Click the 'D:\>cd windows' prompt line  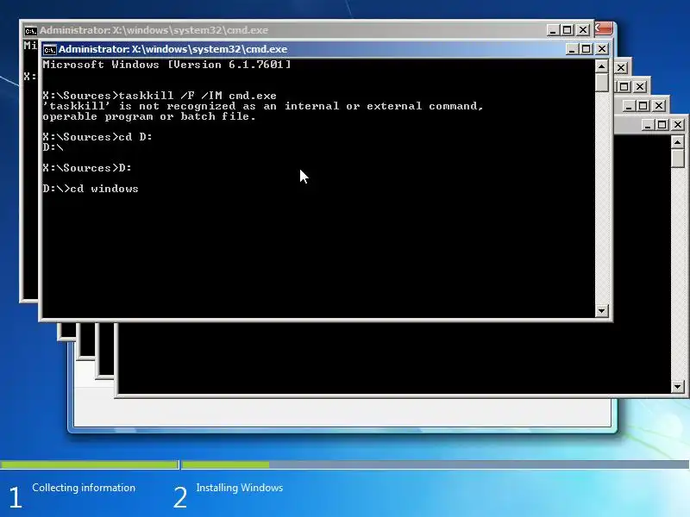point(91,189)
